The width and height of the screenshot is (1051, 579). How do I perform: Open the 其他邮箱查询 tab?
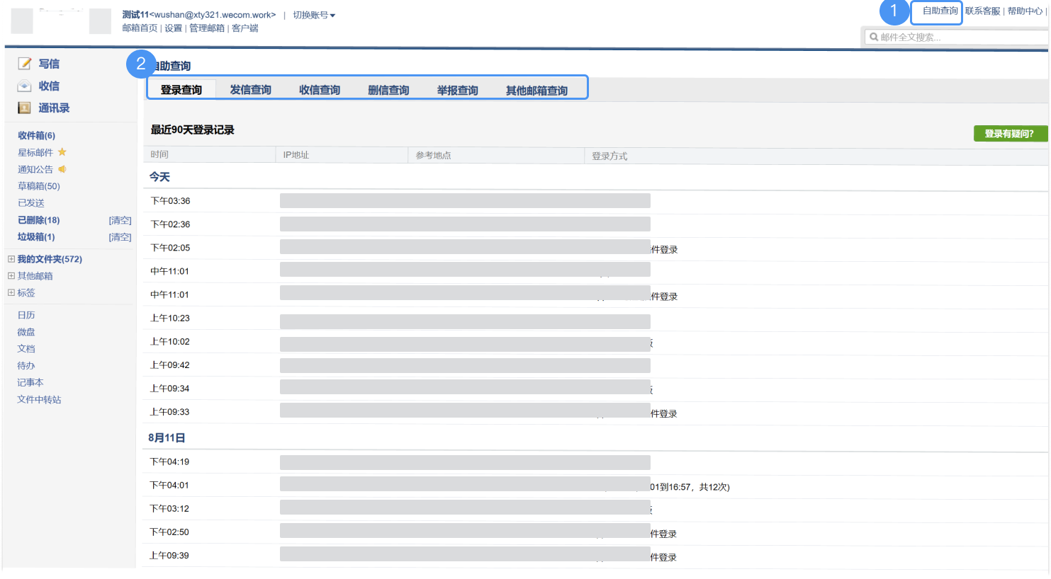coord(536,91)
